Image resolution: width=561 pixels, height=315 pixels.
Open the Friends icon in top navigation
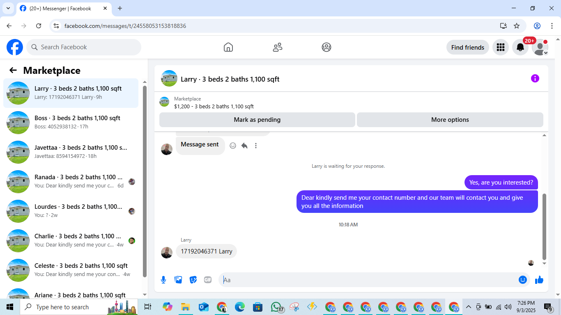pyautogui.click(x=278, y=47)
